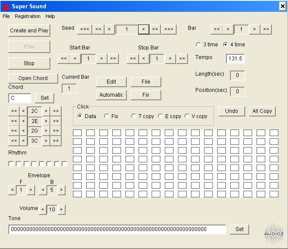Click the Create and Play button
The width and height of the screenshot is (288, 249).
pos(29,31)
